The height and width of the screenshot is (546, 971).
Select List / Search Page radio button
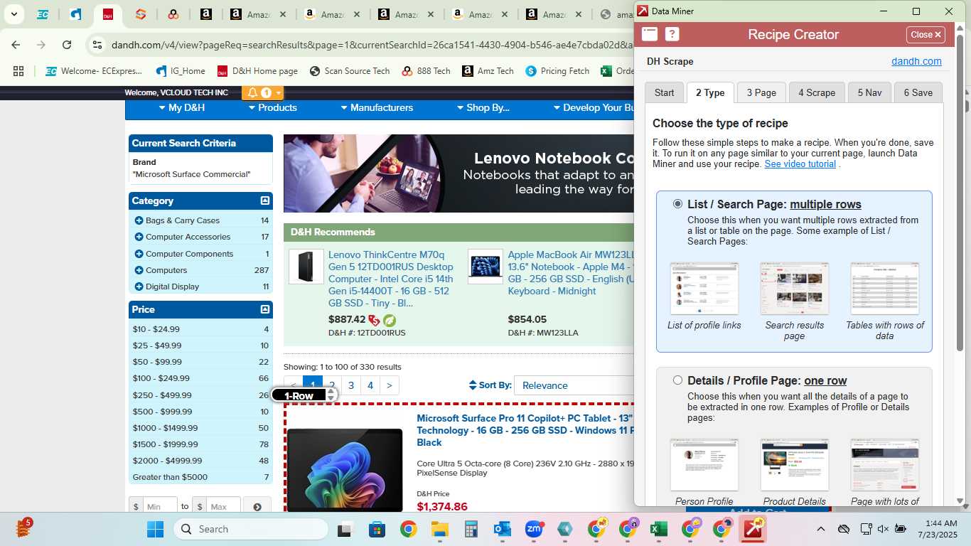677,204
